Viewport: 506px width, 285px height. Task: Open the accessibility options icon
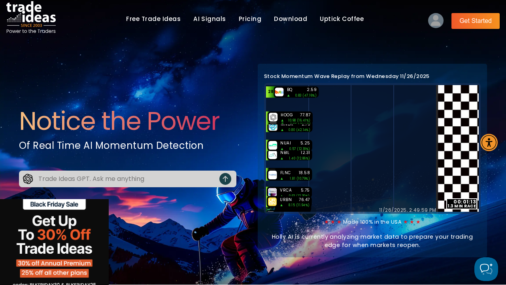(x=489, y=142)
